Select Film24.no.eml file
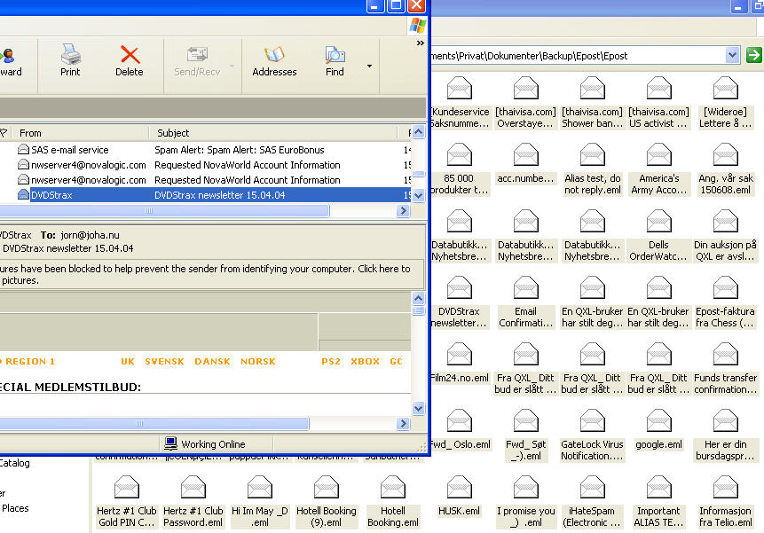 click(x=460, y=363)
